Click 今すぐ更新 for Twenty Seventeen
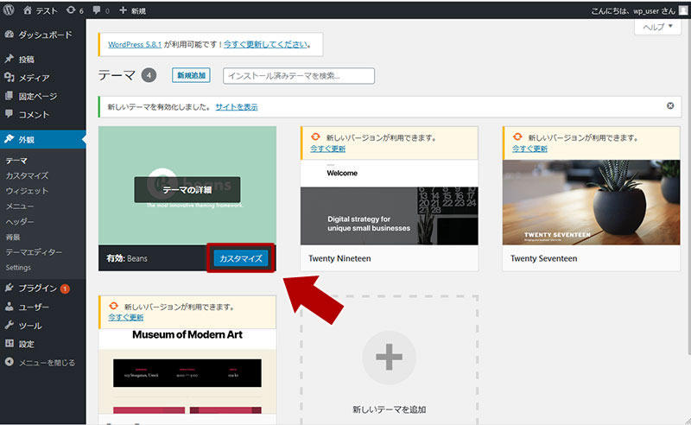The image size is (691, 425). click(529, 149)
